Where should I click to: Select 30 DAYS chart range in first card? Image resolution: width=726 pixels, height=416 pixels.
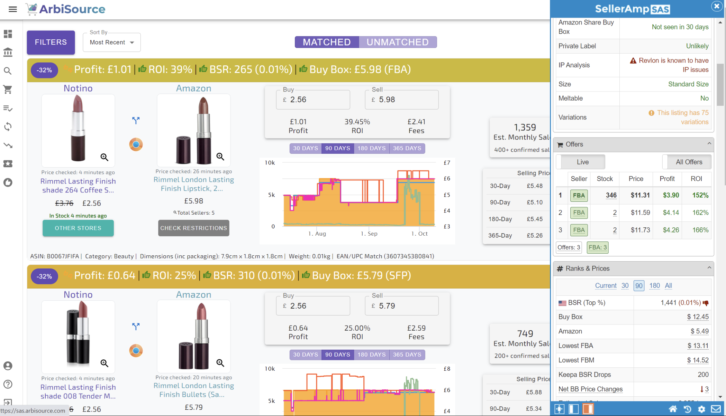point(306,148)
